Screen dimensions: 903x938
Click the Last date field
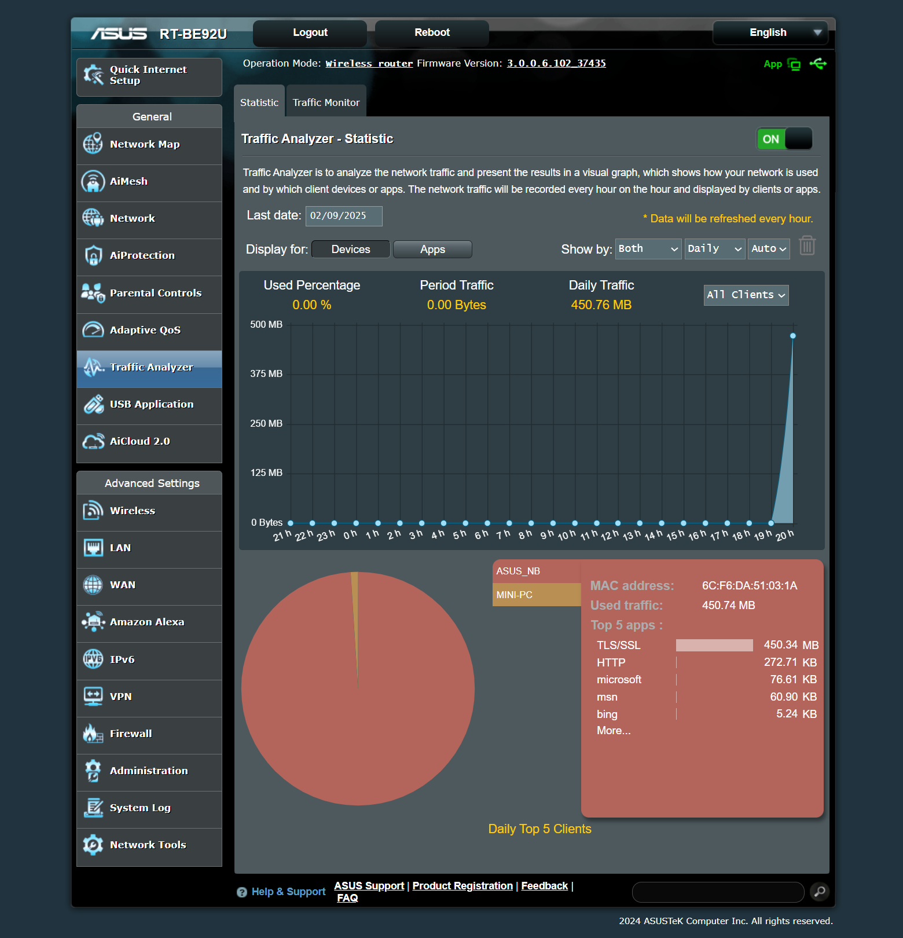point(344,216)
